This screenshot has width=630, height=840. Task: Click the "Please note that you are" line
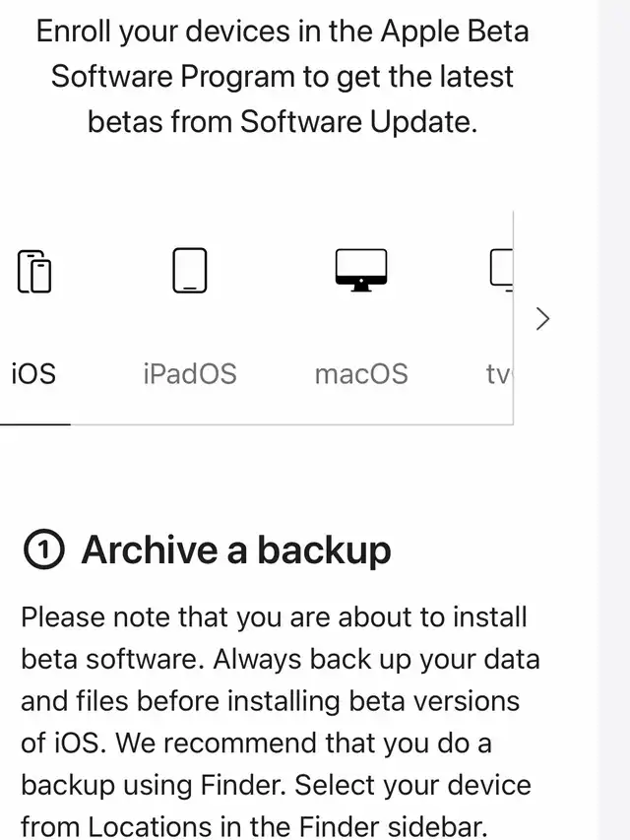(275, 617)
